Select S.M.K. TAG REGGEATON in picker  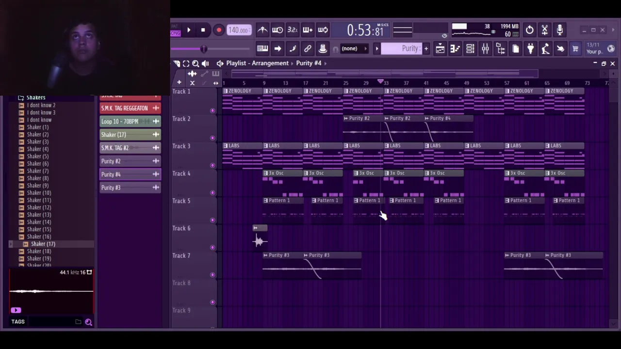130,108
